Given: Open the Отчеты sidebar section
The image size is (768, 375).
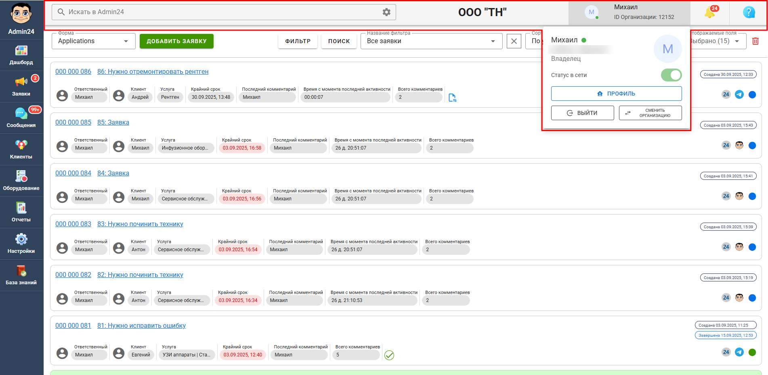Looking at the screenshot, I should [21, 212].
